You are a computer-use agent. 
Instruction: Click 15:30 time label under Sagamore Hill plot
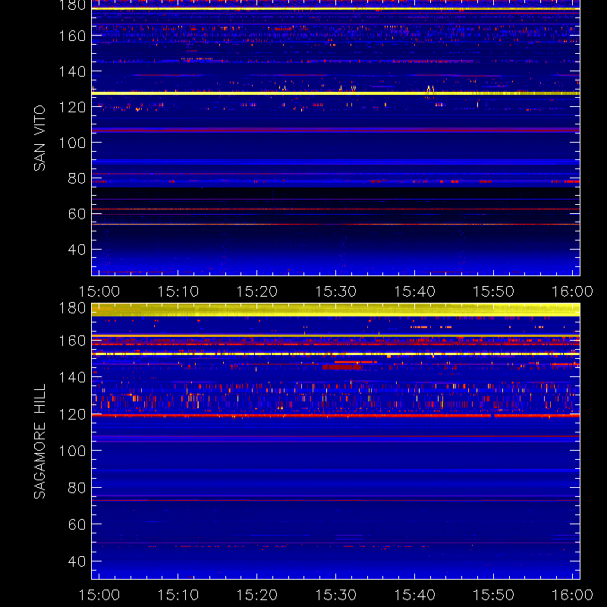[x=336, y=595]
